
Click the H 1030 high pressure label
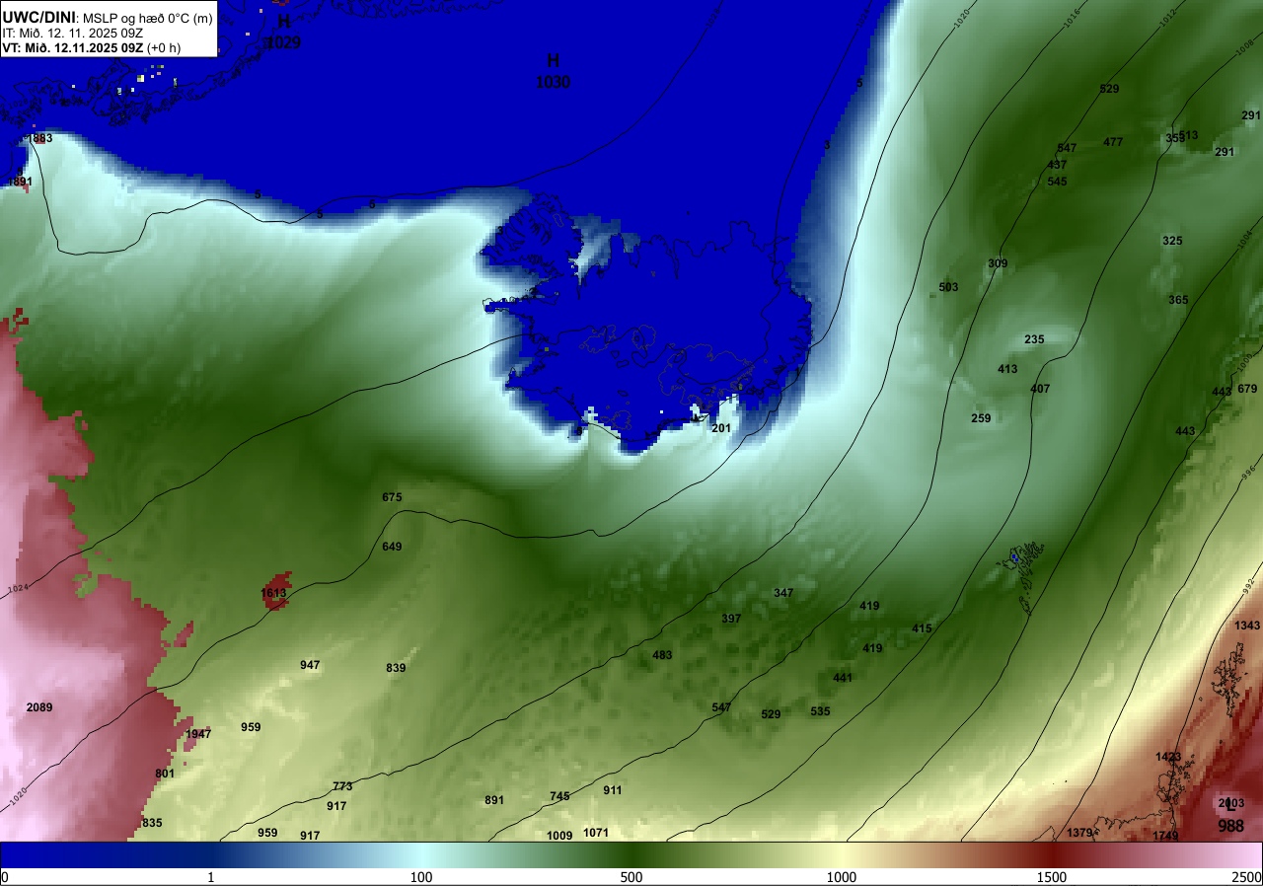pos(553,72)
